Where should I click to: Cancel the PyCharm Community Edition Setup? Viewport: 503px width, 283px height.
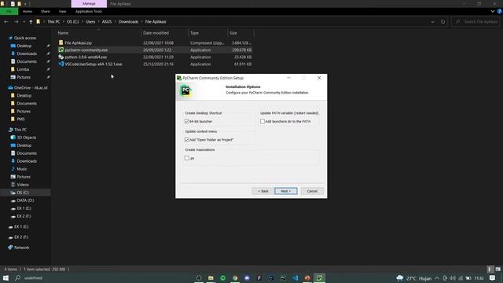[x=312, y=191]
